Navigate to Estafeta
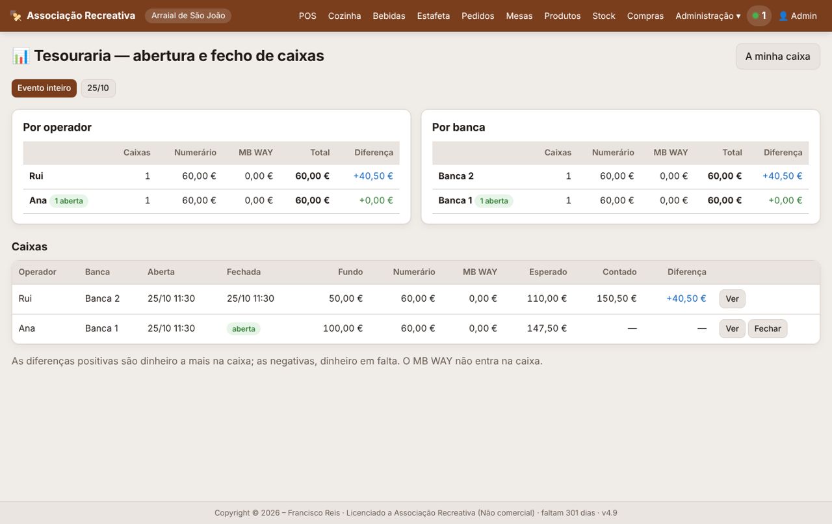Image resolution: width=832 pixels, height=524 pixels. coord(433,16)
